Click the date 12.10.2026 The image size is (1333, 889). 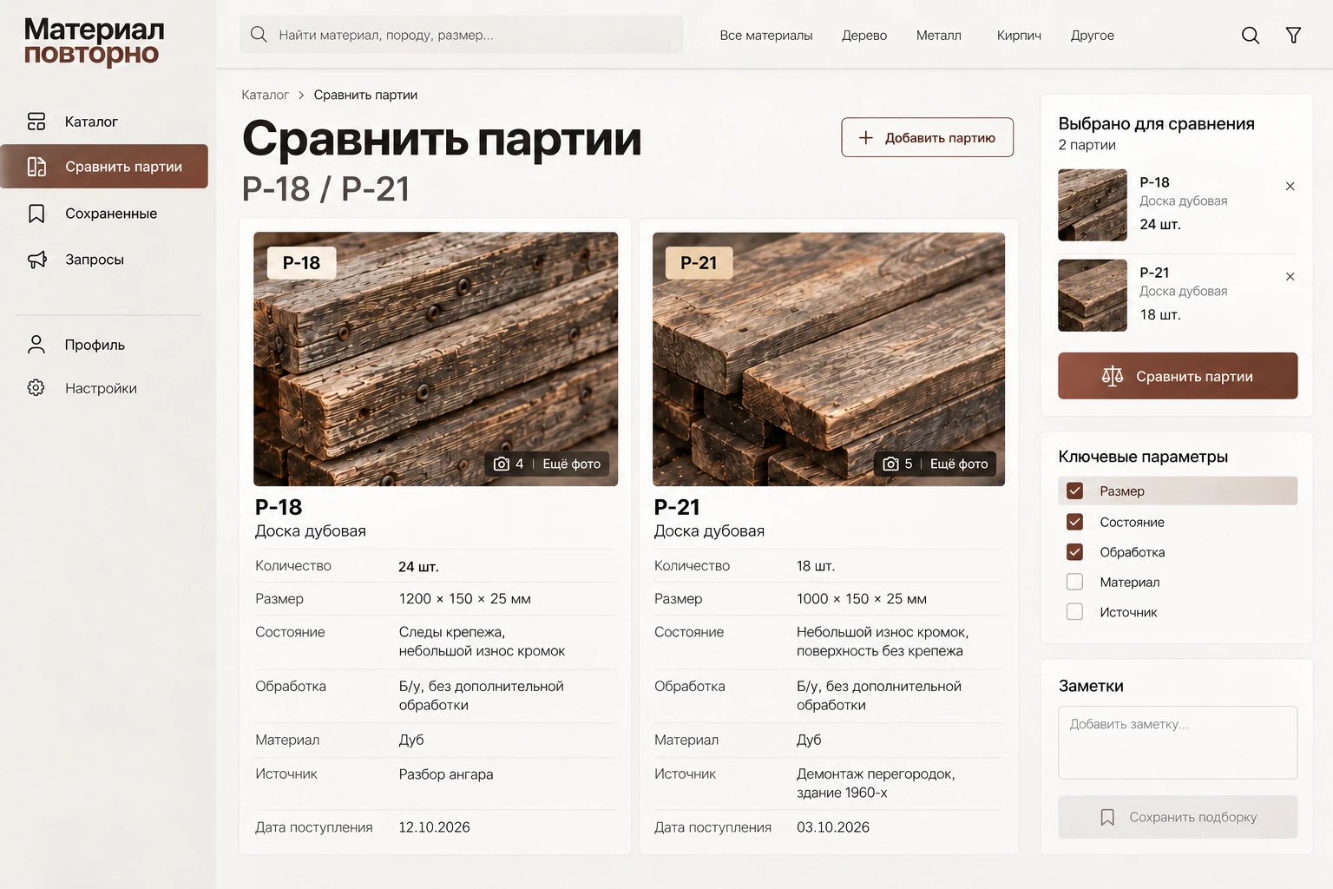click(434, 827)
